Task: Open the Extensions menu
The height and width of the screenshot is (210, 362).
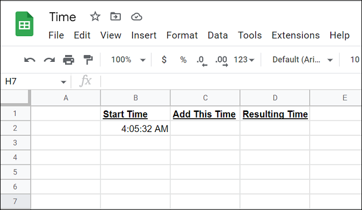Action: coord(296,35)
